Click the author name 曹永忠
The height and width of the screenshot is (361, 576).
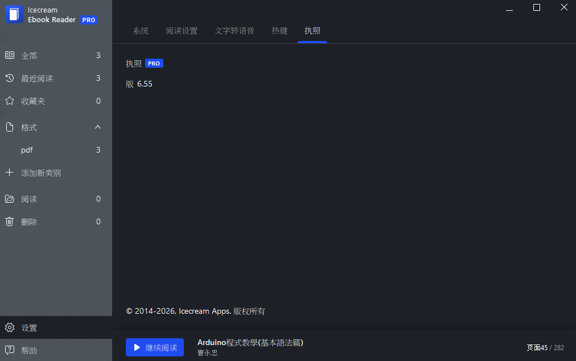coord(208,353)
